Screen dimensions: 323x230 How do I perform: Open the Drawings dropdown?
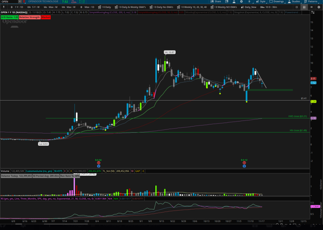coord(277,1)
